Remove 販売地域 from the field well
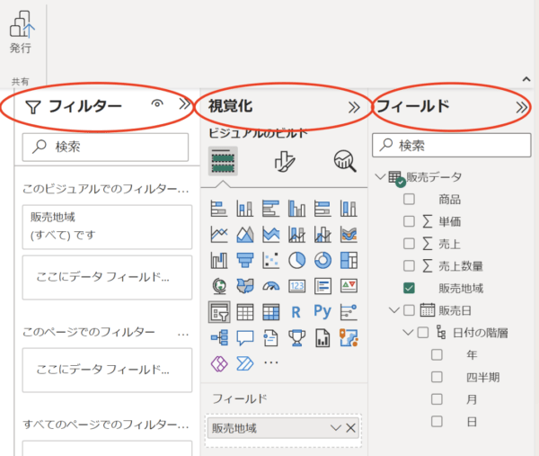This screenshot has width=539, height=456. click(350, 428)
